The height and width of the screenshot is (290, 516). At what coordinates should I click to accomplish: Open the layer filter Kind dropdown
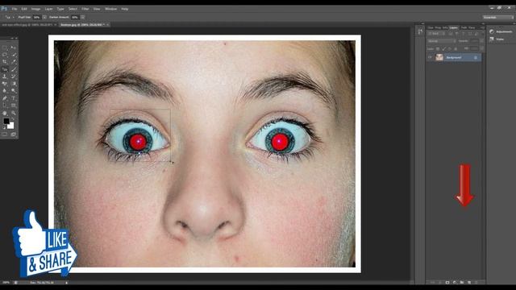coord(435,34)
